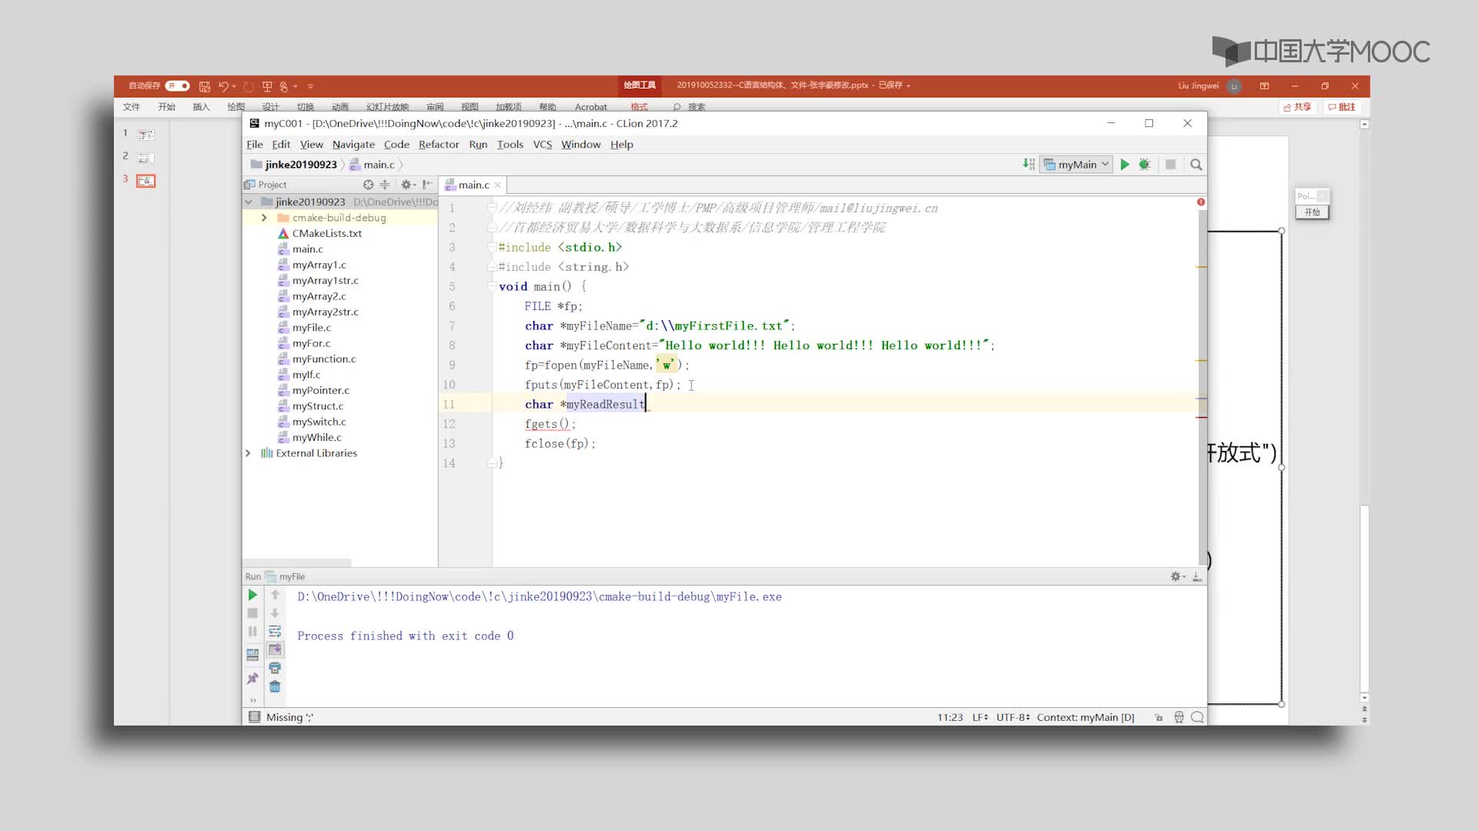Open Search Everywhere magnifier in CLion
This screenshot has height=831, width=1478.
[x=1196, y=165]
